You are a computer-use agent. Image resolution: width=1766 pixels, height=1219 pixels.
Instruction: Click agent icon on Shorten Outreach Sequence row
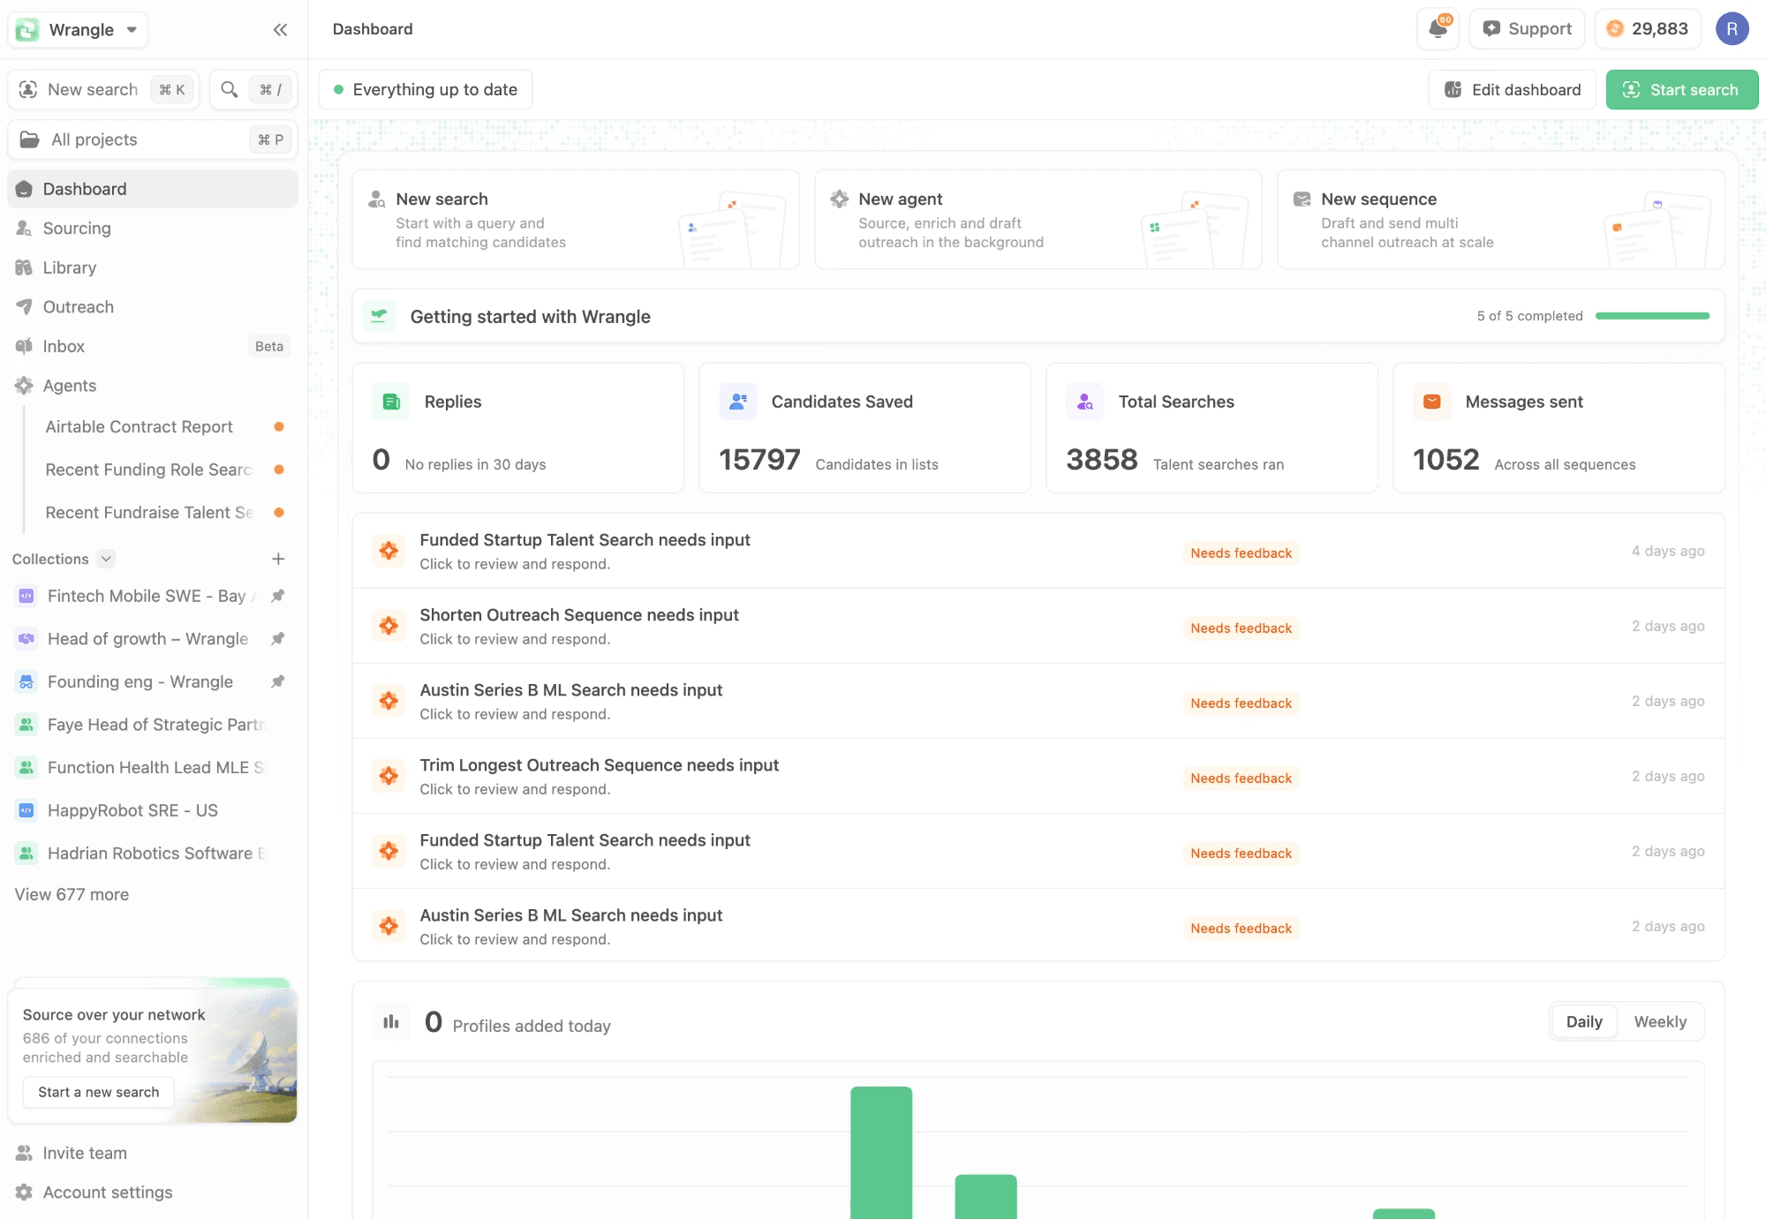pyautogui.click(x=389, y=626)
